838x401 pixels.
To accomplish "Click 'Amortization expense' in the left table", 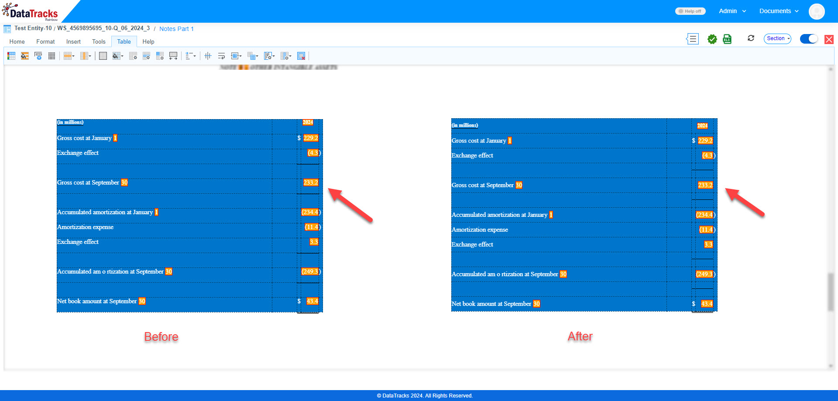I will tap(85, 227).
